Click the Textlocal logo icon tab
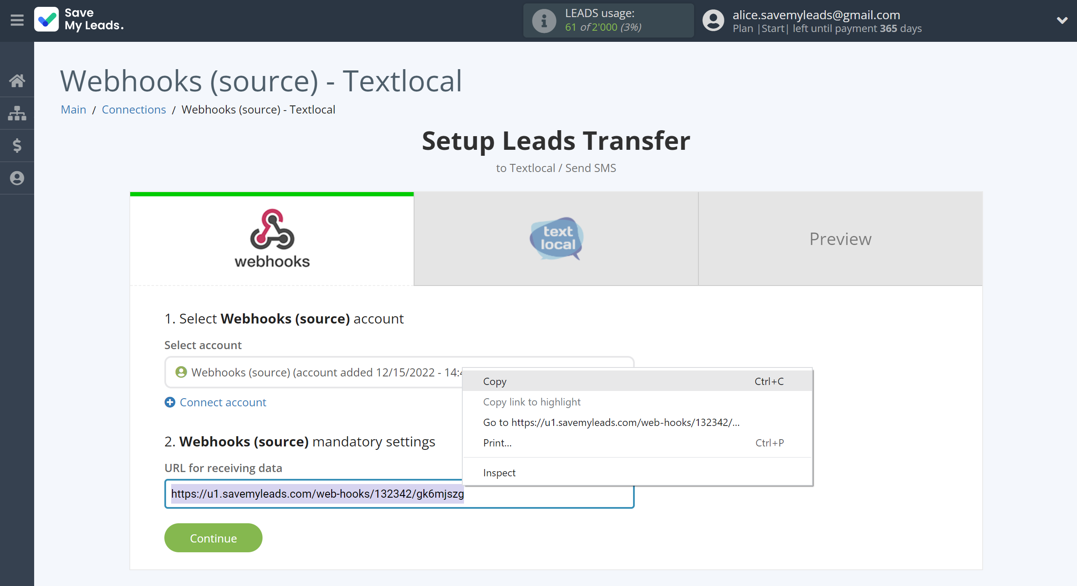Screen dimensions: 1077x586 [x=556, y=237]
